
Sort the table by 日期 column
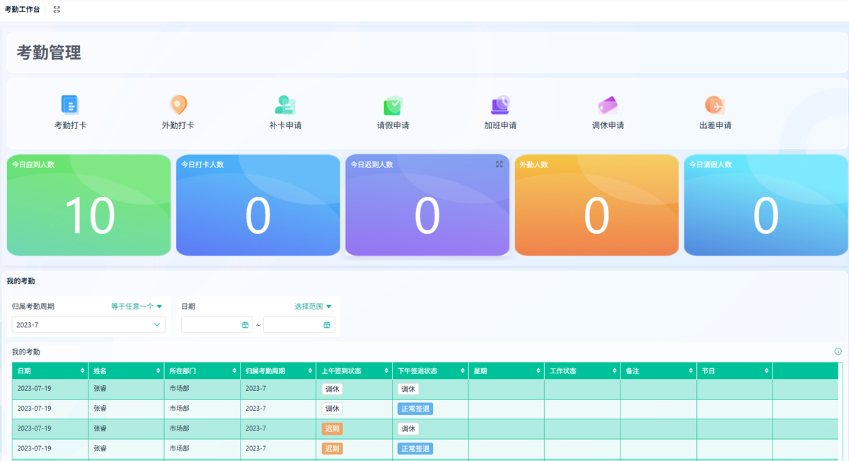coord(50,370)
